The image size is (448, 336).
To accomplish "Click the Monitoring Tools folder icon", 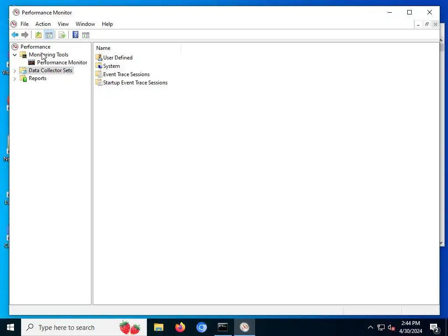I will tap(23, 55).
